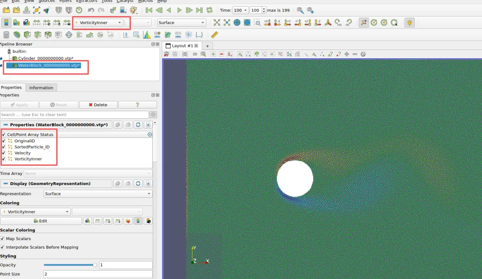482x279 pixels.
Task: Add a new layout tab
Action: click(208, 46)
